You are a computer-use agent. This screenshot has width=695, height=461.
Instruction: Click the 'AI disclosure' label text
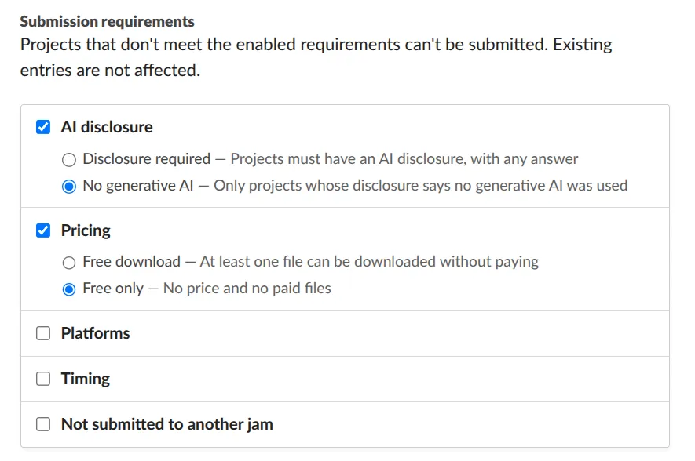tap(107, 127)
